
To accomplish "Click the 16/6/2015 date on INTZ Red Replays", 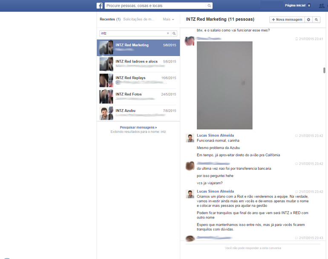I will point(169,78).
